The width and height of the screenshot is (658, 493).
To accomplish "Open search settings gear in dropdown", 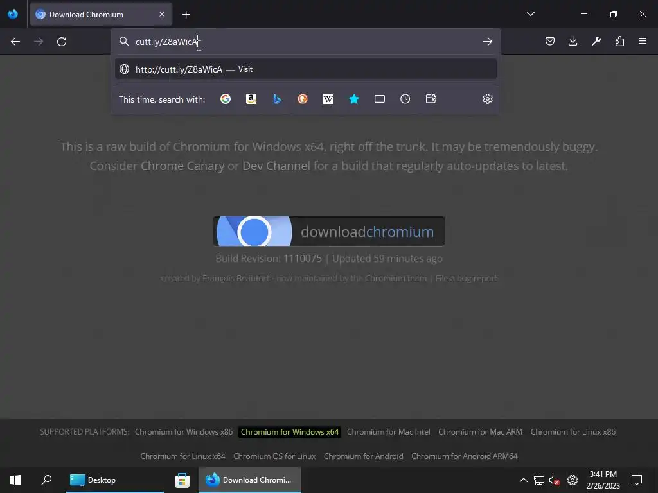I will click(487, 99).
